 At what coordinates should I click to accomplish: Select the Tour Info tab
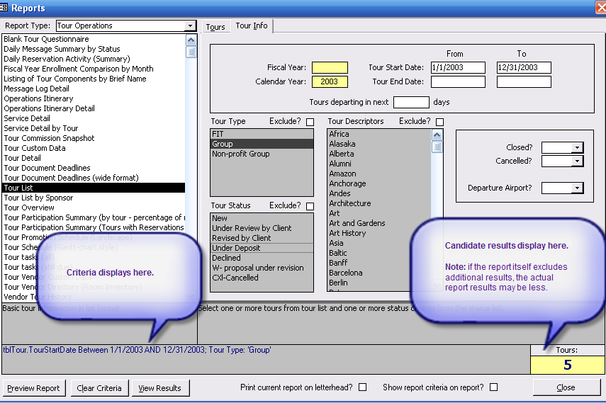(252, 26)
